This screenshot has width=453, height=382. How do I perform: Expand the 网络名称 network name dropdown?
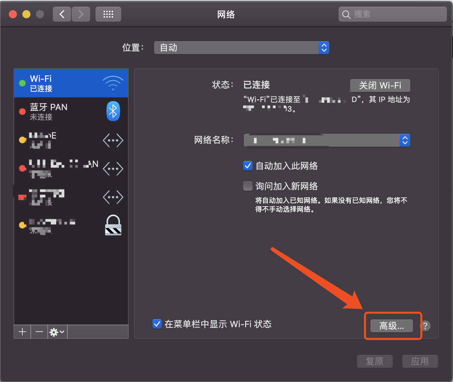tap(327, 140)
